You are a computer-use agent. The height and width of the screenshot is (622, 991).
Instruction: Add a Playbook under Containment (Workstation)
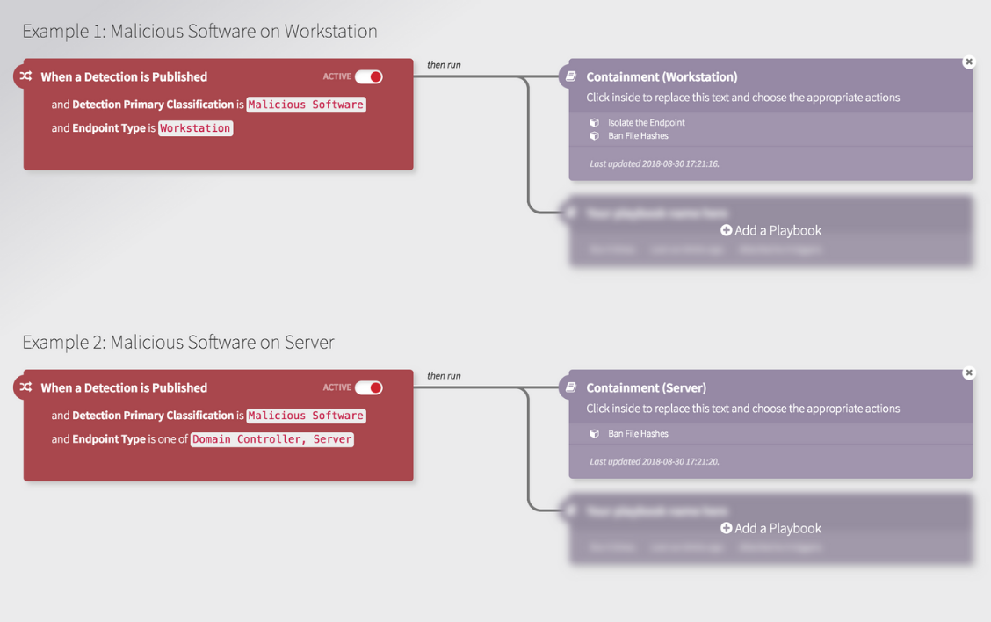coord(770,231)
